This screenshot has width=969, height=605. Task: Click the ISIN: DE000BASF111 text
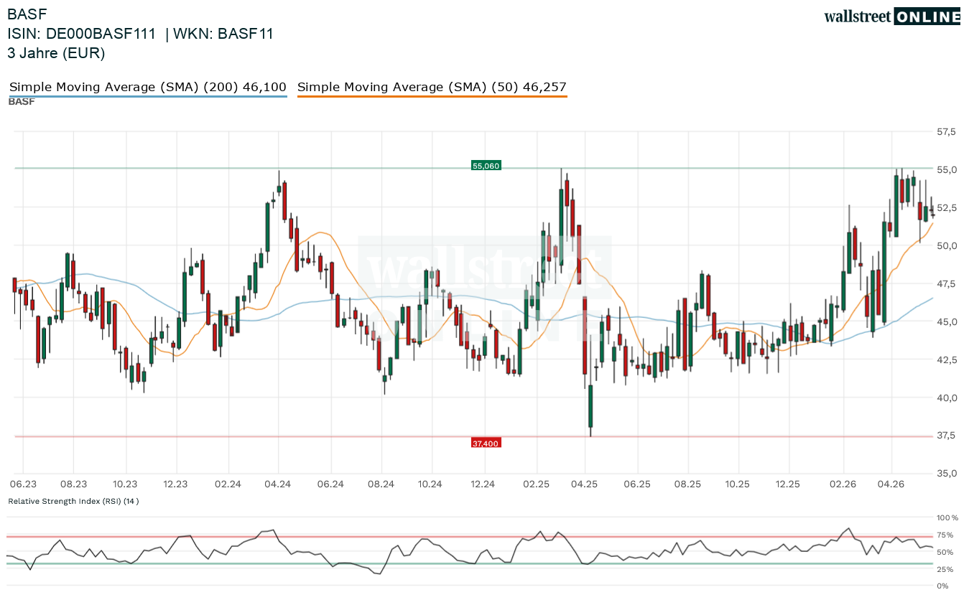81,34
